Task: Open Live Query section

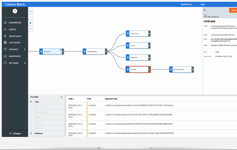Action: (15, 43)
